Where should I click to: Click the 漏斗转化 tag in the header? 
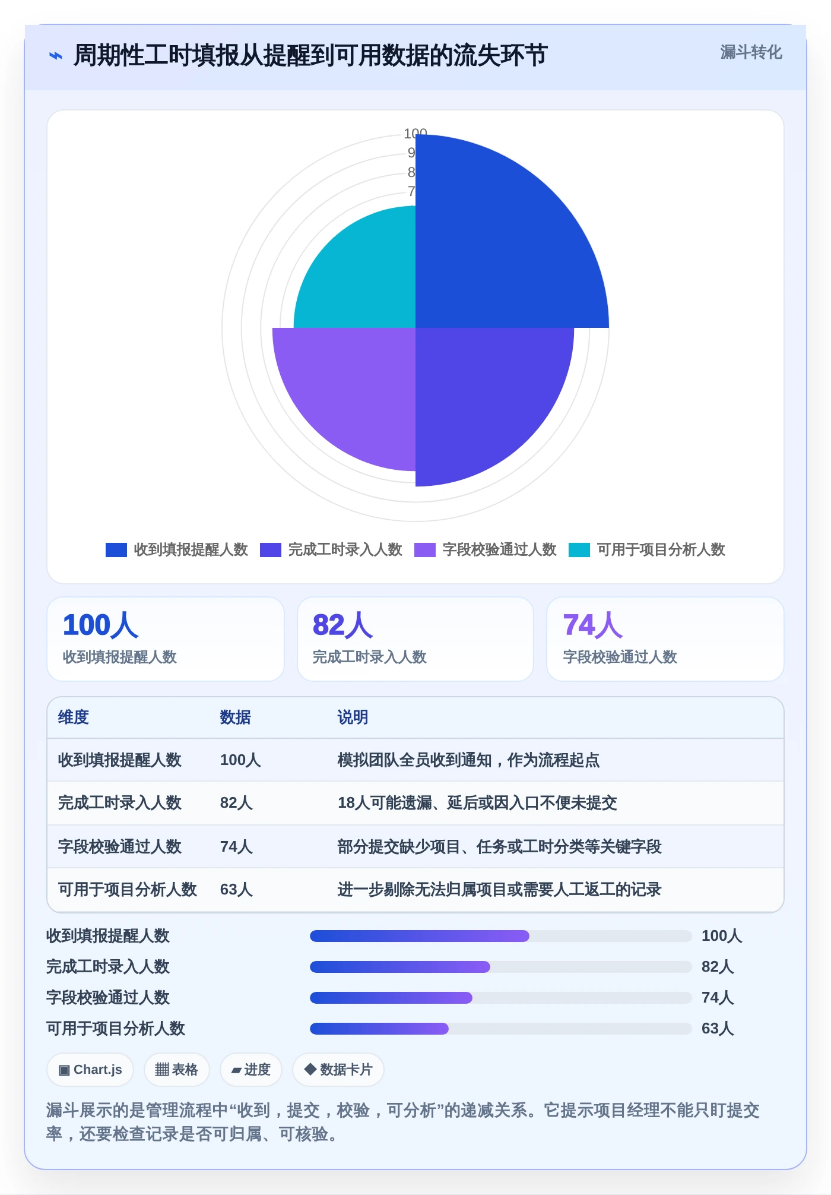pyautogui.click(x=751, y=52)
